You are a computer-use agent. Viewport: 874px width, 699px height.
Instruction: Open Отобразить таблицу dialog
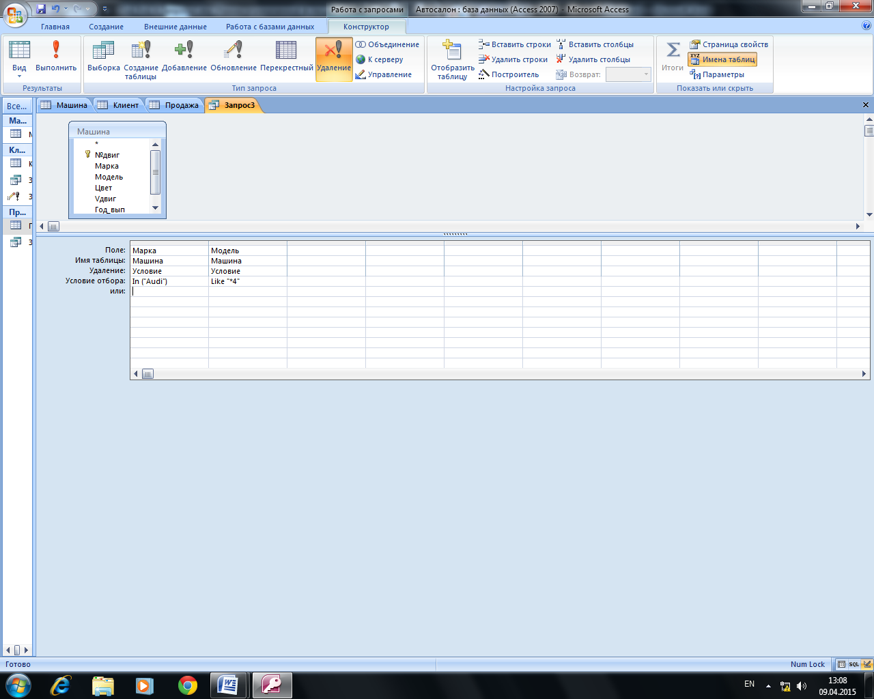pos(452,59)
